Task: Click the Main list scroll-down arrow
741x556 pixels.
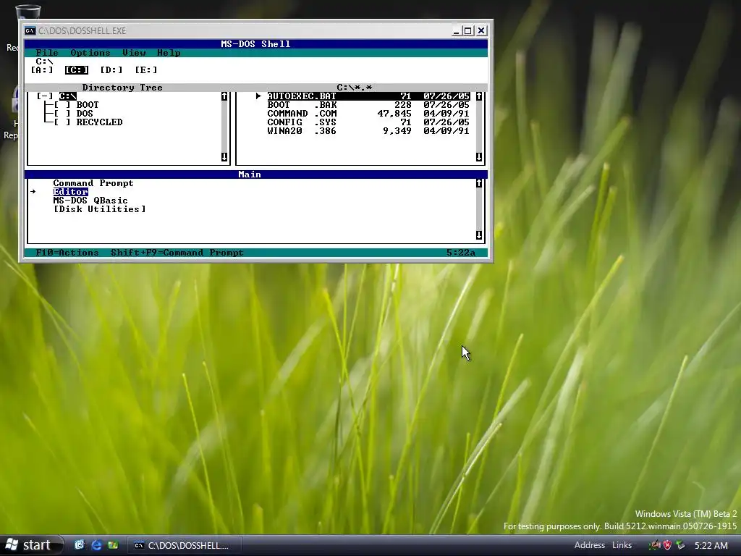Action: point(479,235)
